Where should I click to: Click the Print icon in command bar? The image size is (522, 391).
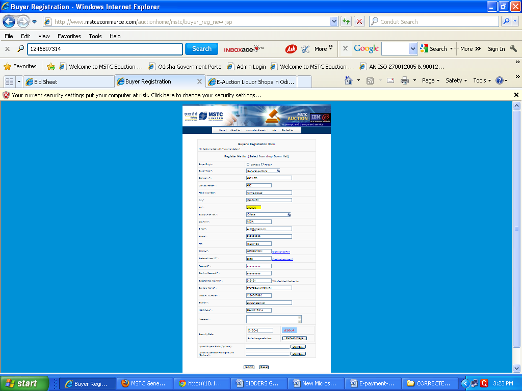(404, 80)
